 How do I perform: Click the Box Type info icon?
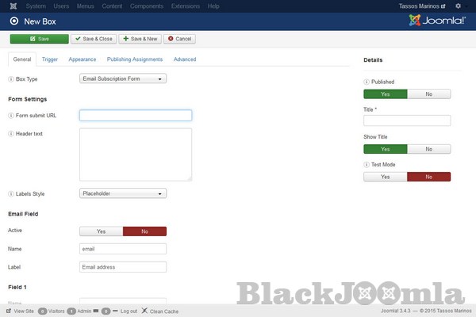pyautogui.click(x=11, y=78)
